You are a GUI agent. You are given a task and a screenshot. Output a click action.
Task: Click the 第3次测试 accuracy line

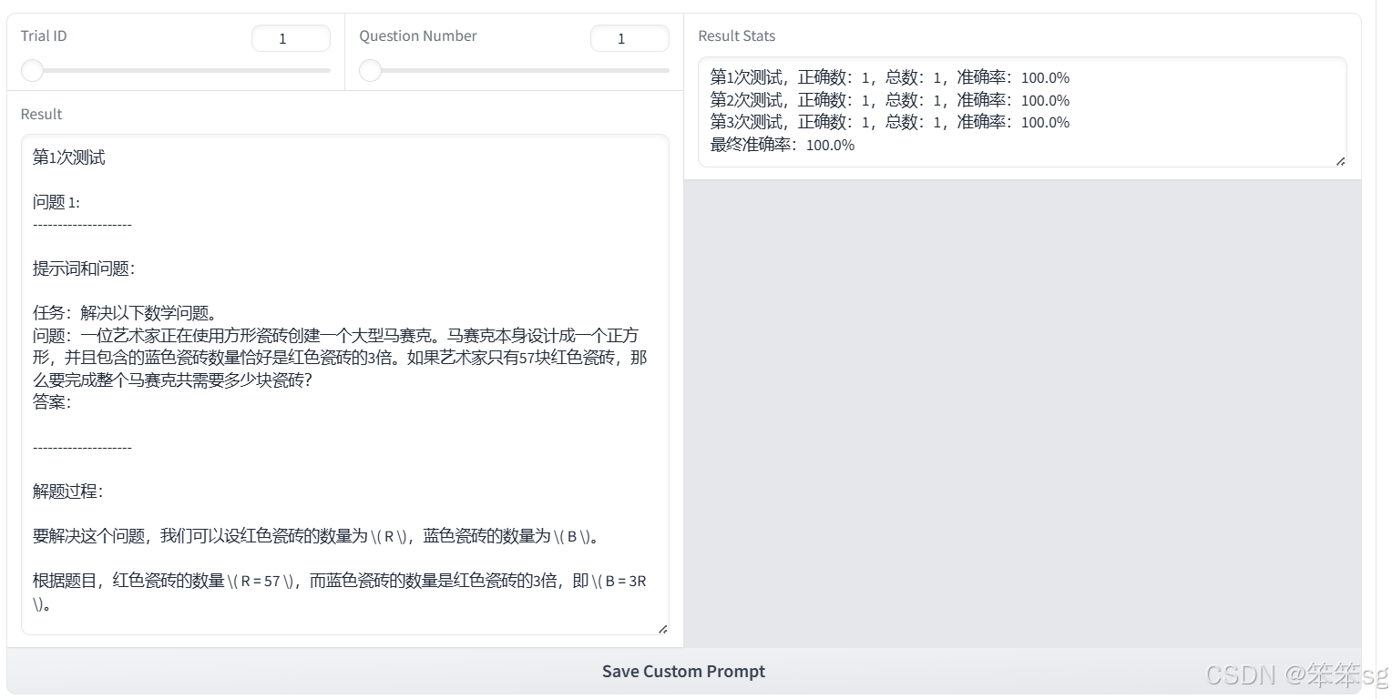coord(889,122)
